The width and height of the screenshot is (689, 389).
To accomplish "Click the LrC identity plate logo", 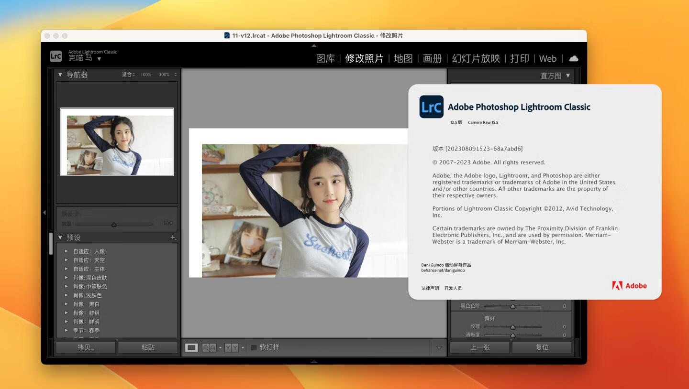I will [x=56, y=56].
